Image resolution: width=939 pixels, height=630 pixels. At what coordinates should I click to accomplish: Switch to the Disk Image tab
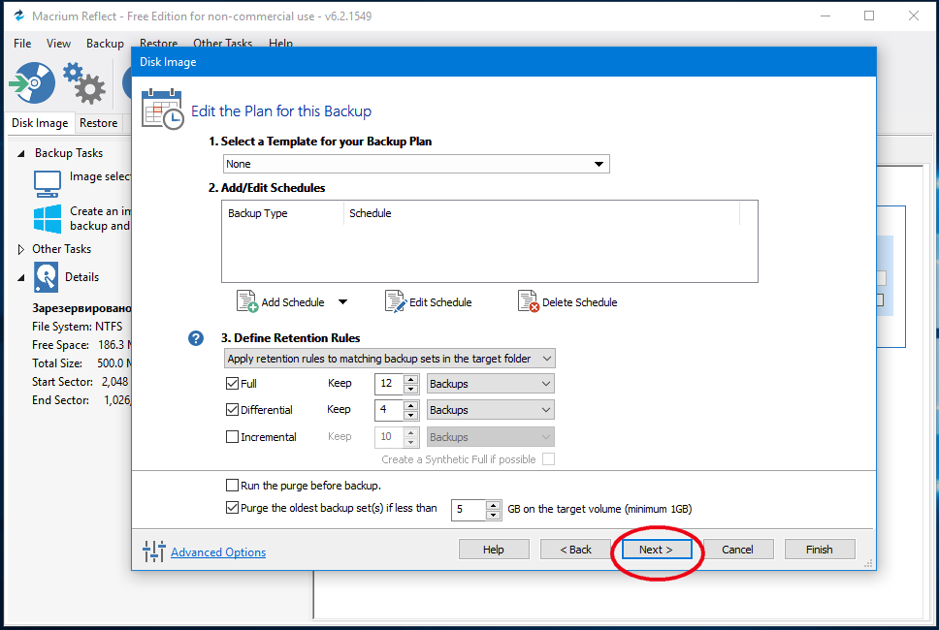(40, 123)
